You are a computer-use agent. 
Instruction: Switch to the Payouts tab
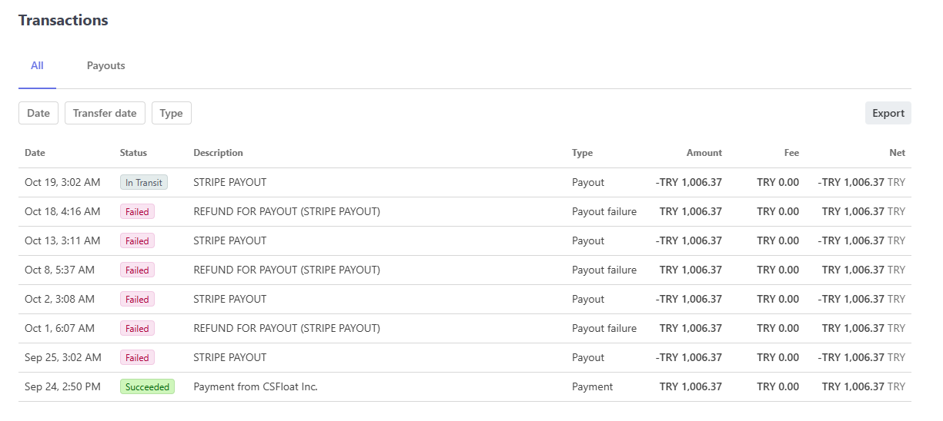coord(105,66)
